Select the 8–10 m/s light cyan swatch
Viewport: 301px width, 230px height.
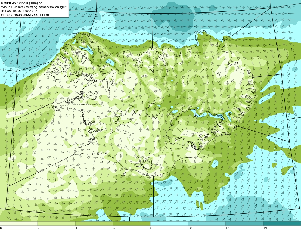pos(169,223)
